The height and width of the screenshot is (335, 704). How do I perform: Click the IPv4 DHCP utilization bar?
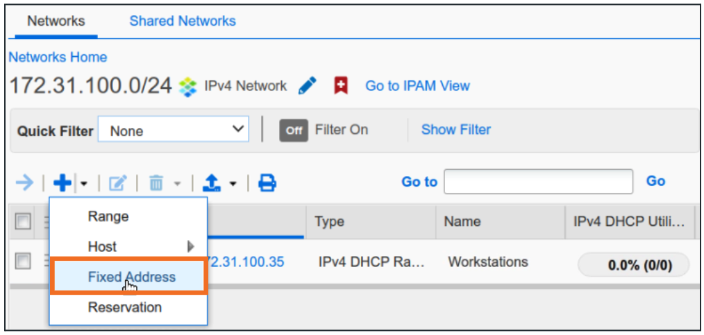point(633,264)
